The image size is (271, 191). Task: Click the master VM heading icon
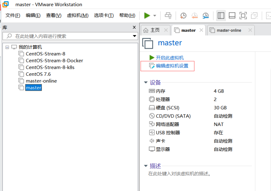pyautogui.click(x=148, y=43)
